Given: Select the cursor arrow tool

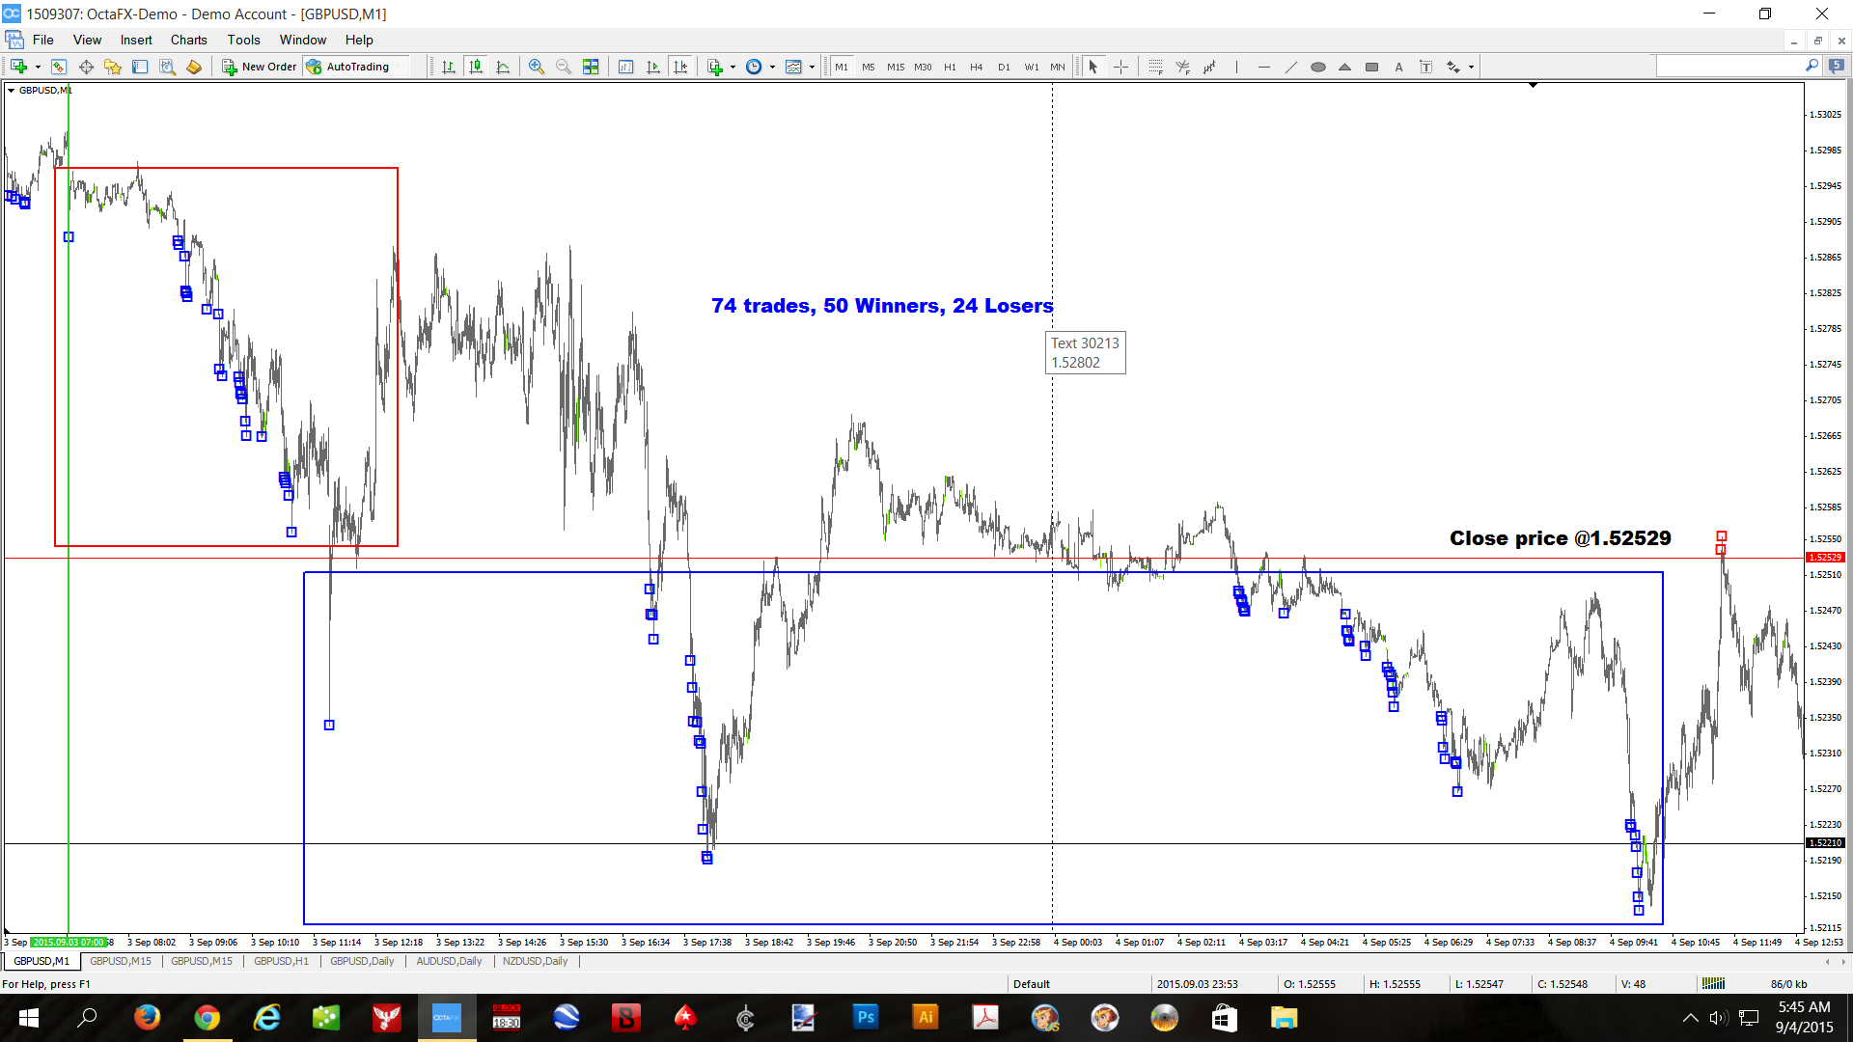Looking at the screenshot, I should point(1093,67).
